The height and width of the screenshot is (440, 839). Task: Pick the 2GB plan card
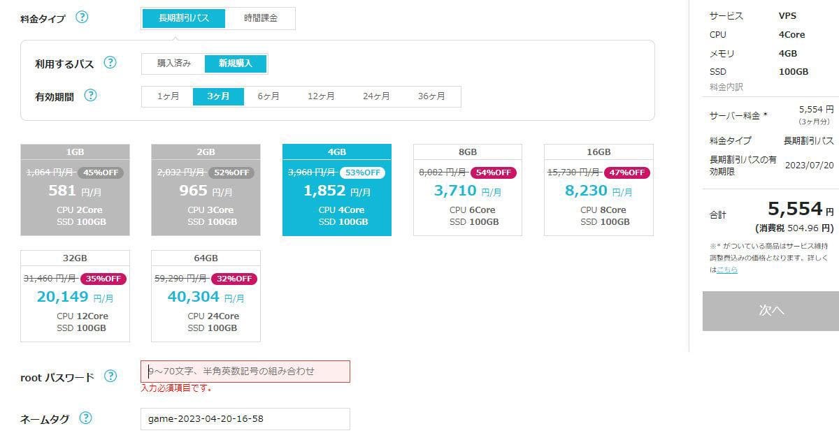pyautogui.click(x=206, y=190)
